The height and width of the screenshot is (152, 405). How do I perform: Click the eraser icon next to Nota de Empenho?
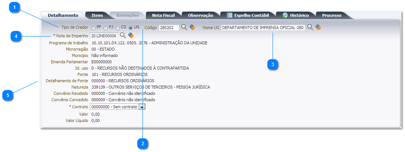[x=131, y=35]
